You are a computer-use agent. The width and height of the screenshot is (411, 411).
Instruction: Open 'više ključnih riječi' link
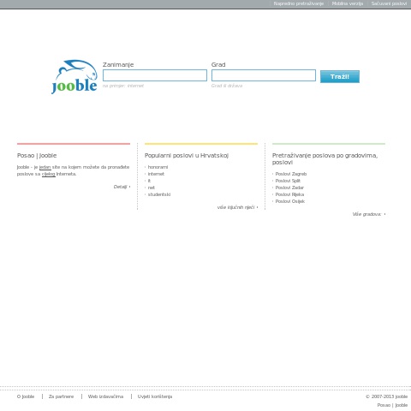tap(235, 207)
